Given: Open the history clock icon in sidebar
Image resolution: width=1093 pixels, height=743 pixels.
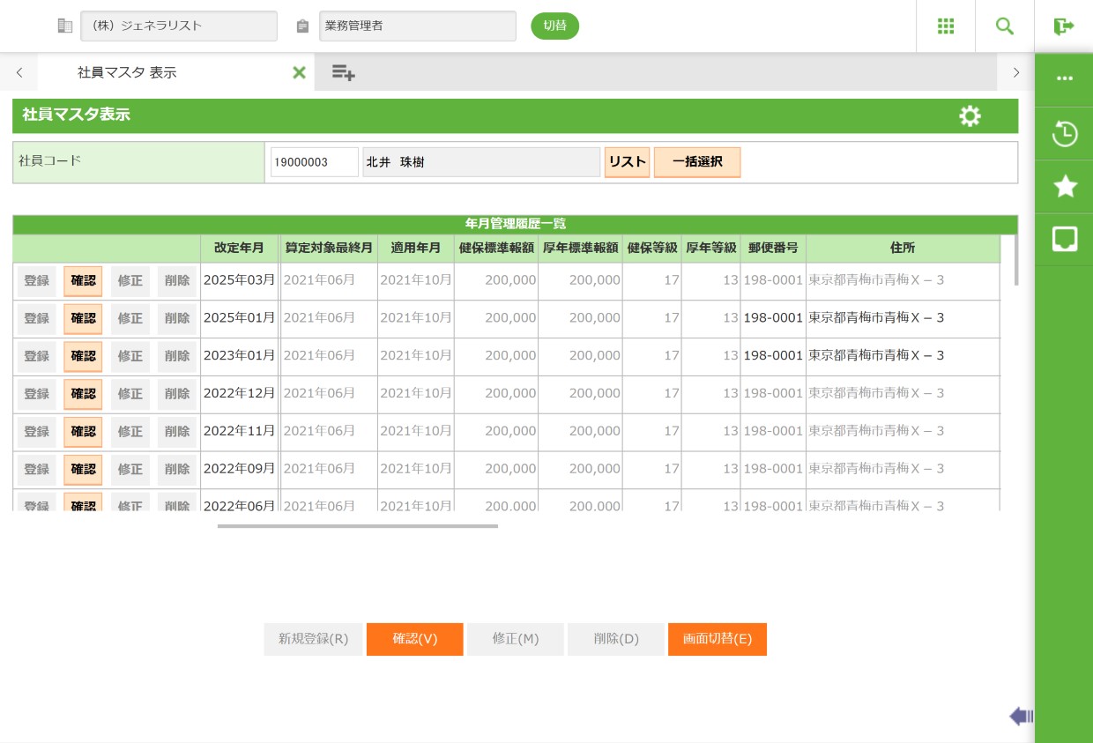Looking at the screenshot, I should point(1065,134).
